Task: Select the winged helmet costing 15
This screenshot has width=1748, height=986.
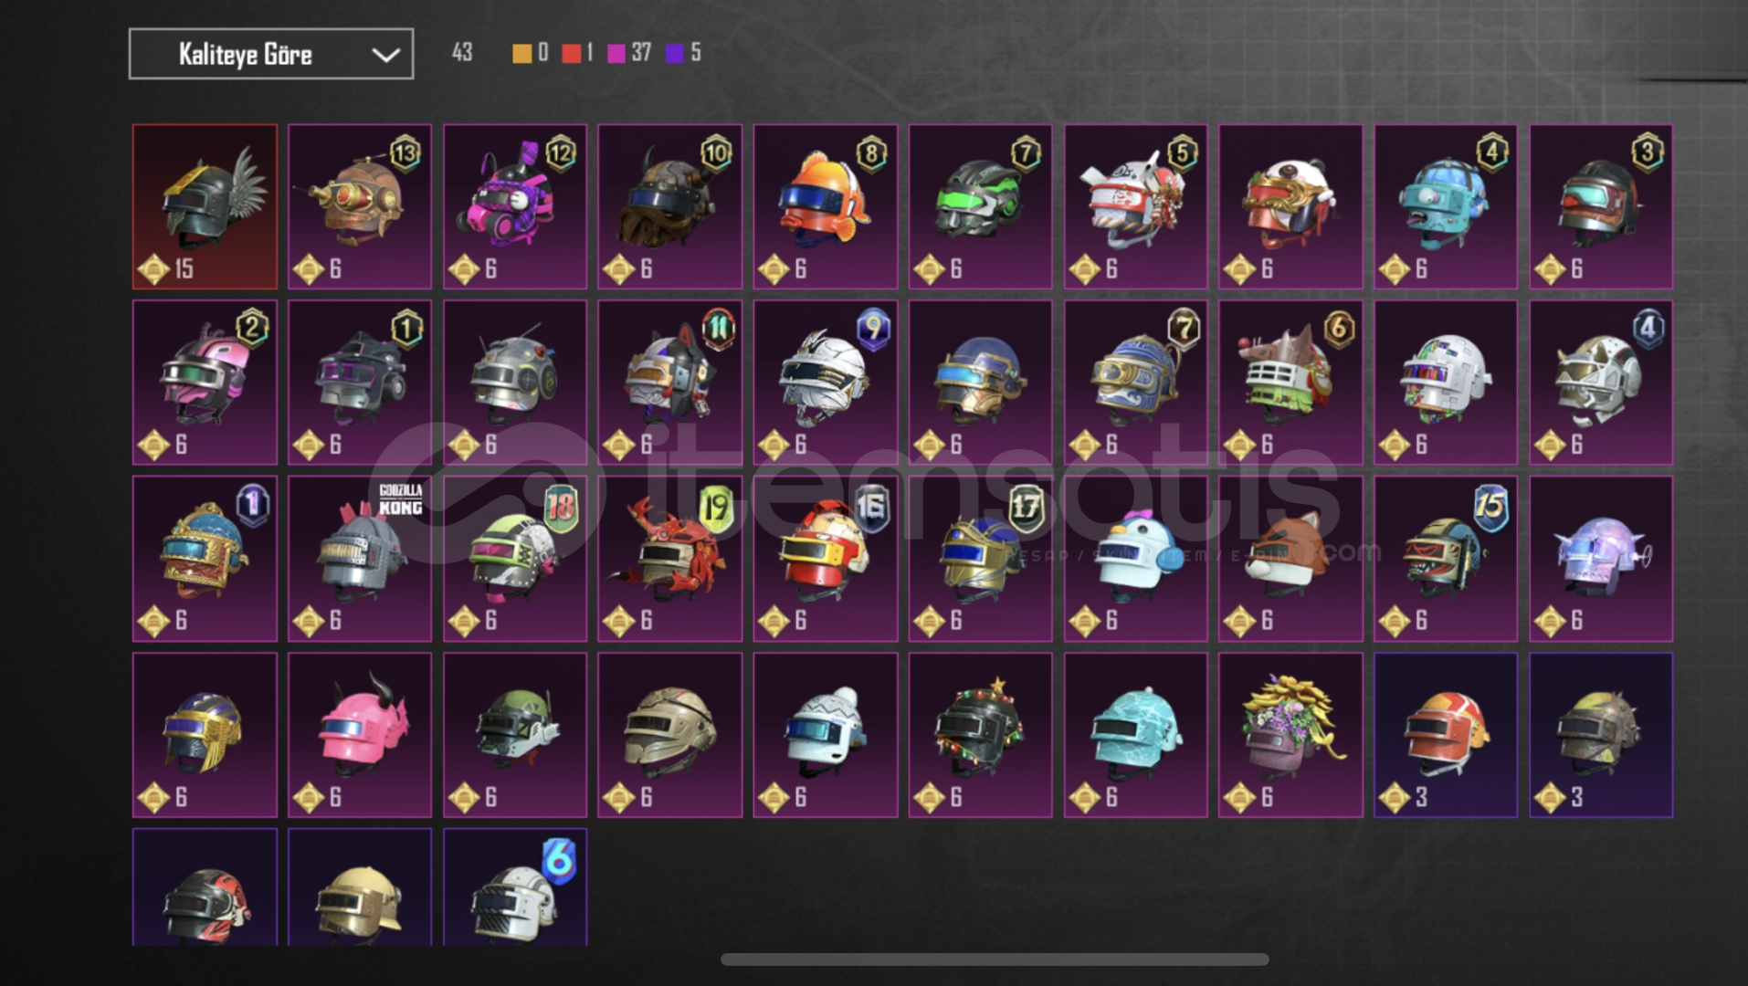Action: coord(205,207)
